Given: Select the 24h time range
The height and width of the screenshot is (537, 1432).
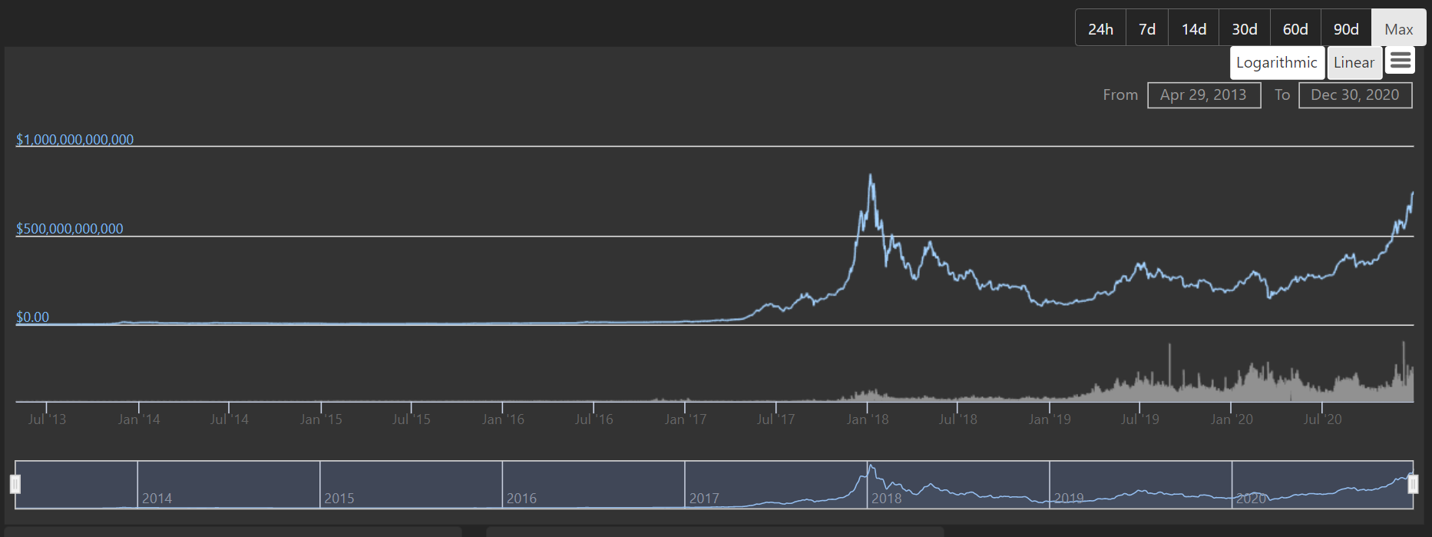Looking at the screenshot, I should (x=1100, y=29).
